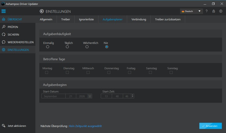The image size is (226, 133).
Task: Check the Samstag checkbox
Action: click(x=150, y=72)
